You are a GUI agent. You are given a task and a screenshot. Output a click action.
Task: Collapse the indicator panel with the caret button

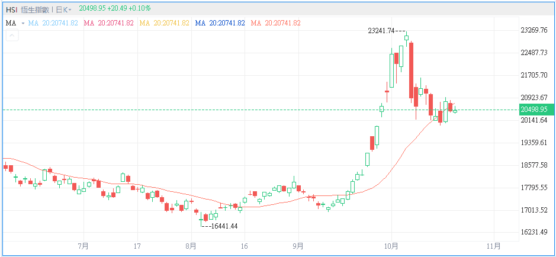pyautogui.click(x=12, y=36)
